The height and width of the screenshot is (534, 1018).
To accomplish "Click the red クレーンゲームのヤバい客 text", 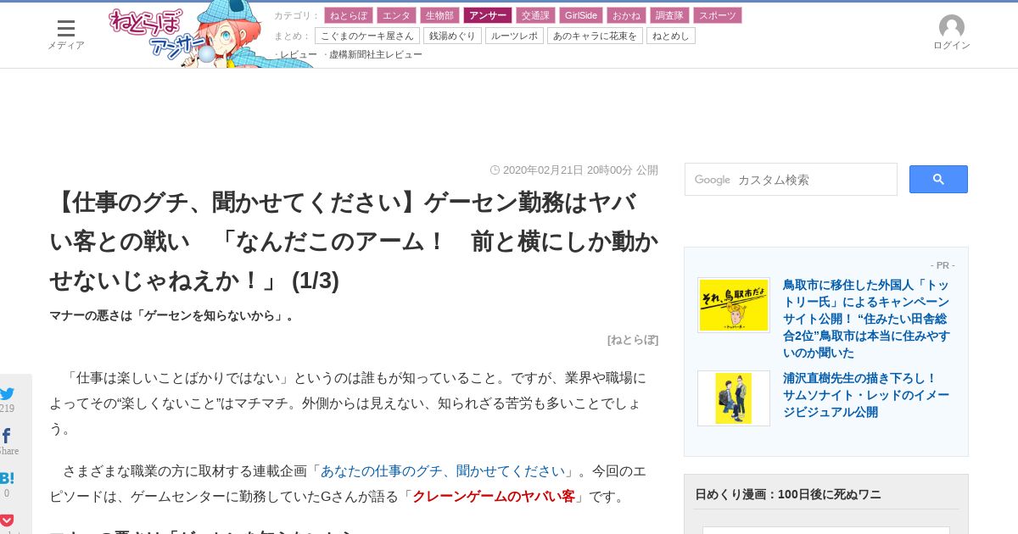I will pyautogui.click(x=494, y=497).
